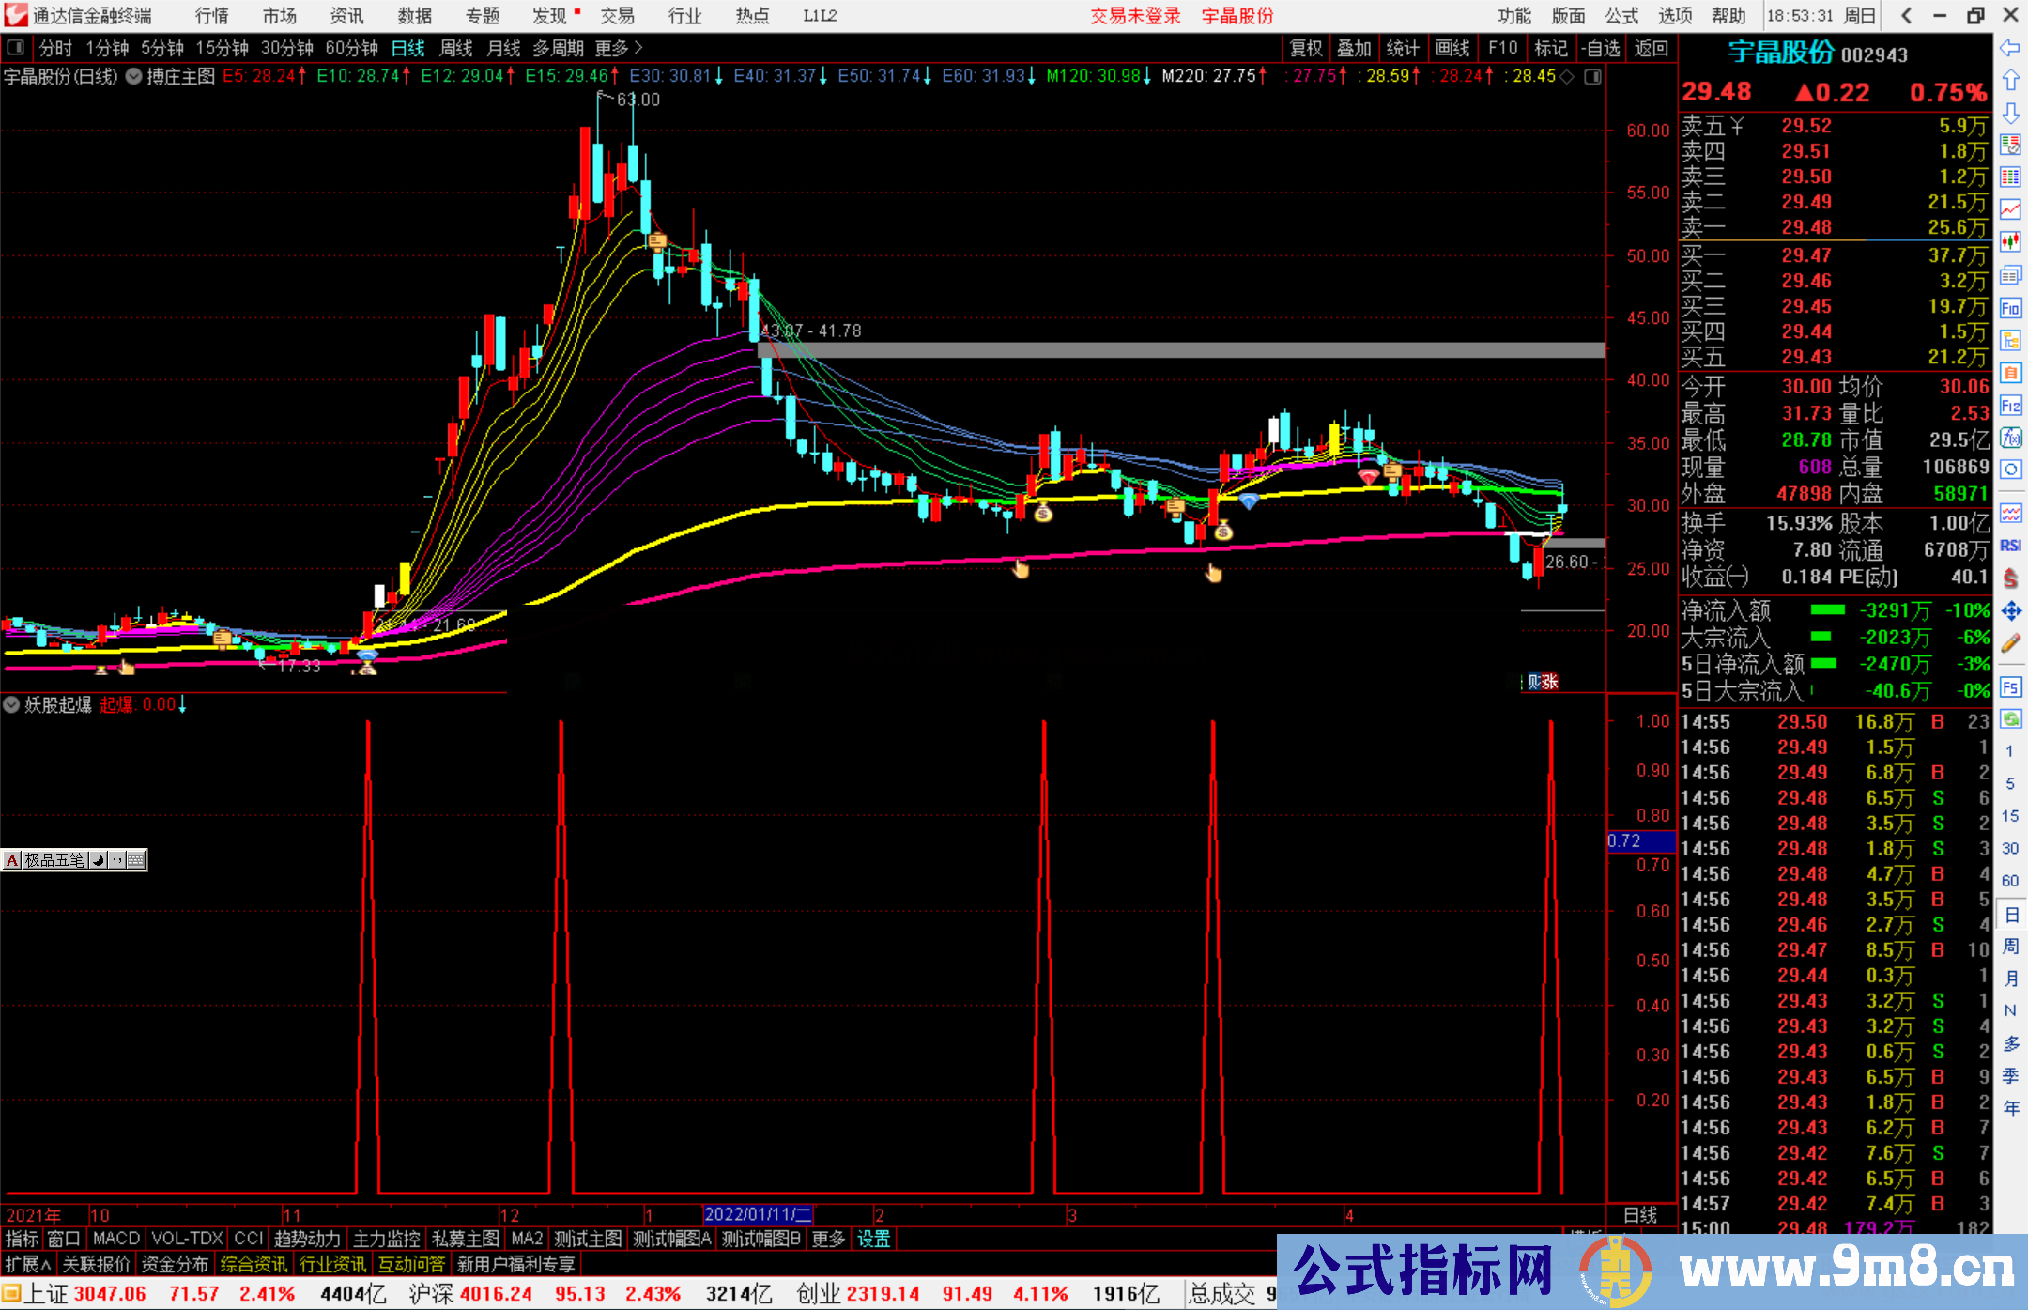Screen dimensions: 2028x1310
Task: Toggle the small window icon after 28.45
Action: pyautogui.click(x=1592, y=76)
